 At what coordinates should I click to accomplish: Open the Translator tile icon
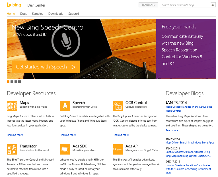click(x=12, y=149)
